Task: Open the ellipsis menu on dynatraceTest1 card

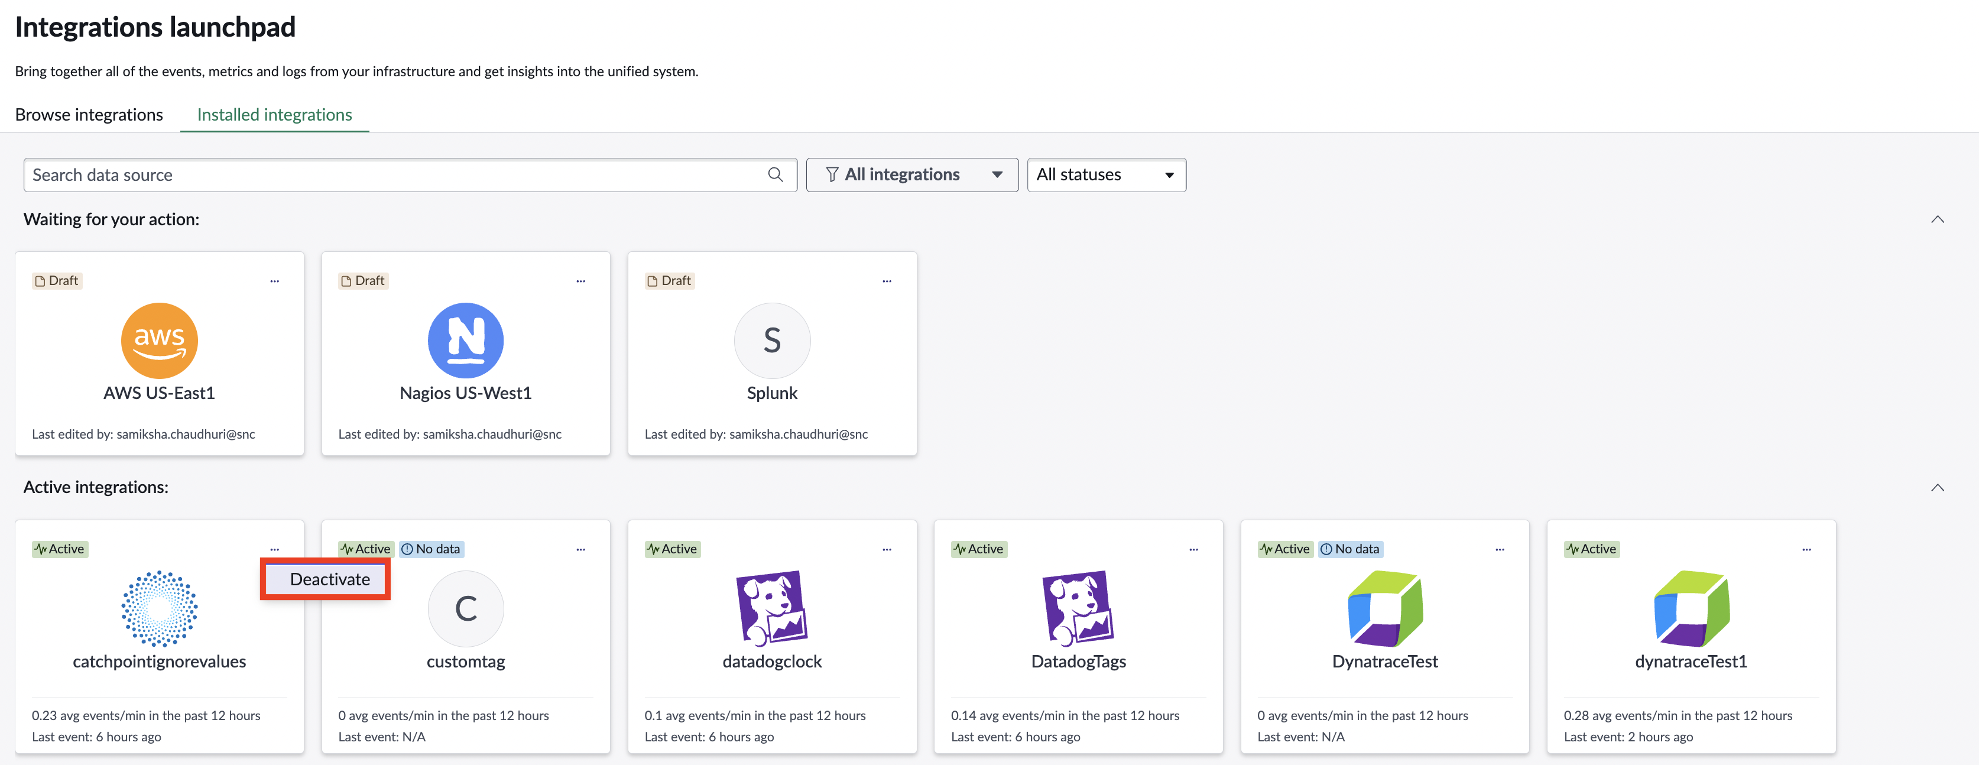Action: click(1806, 549)
